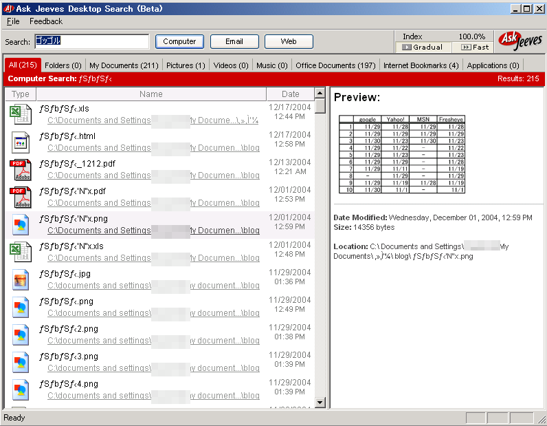Image resolution: width=547 pixels, height=426 pixels.
Task: Click the Date Modified line in preview
Action: 433,217
